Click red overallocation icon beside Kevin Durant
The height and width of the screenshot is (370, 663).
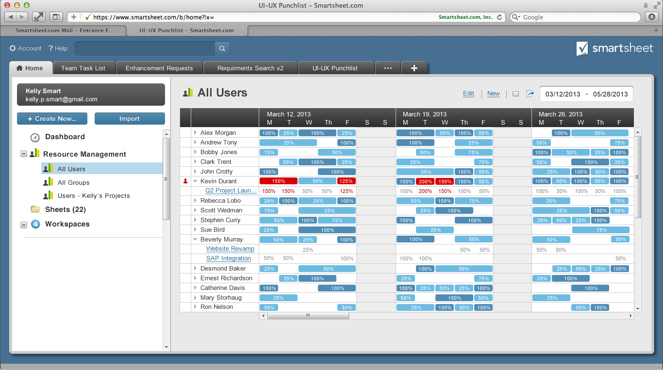pos(185,181)
